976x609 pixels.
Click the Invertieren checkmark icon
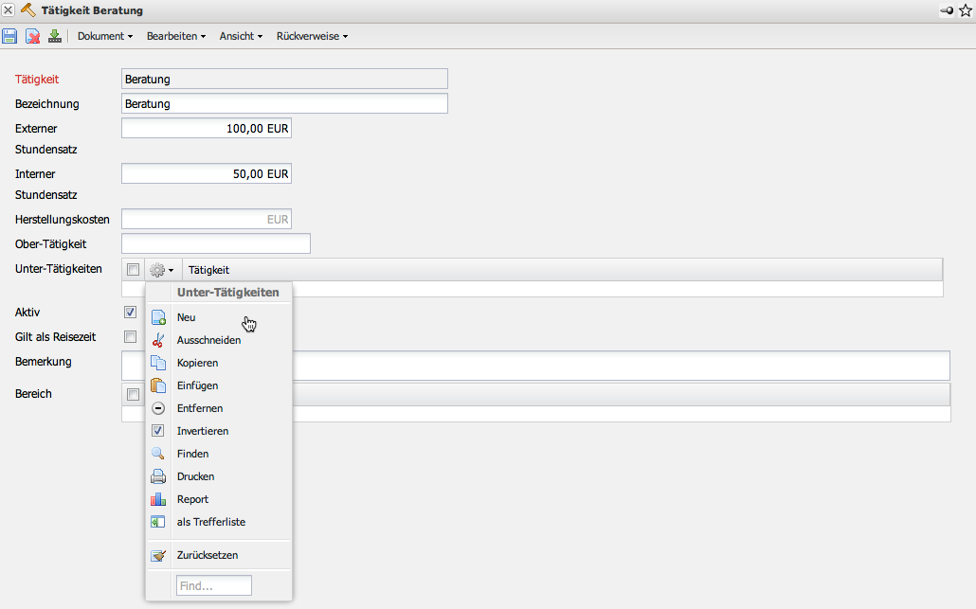158,431
